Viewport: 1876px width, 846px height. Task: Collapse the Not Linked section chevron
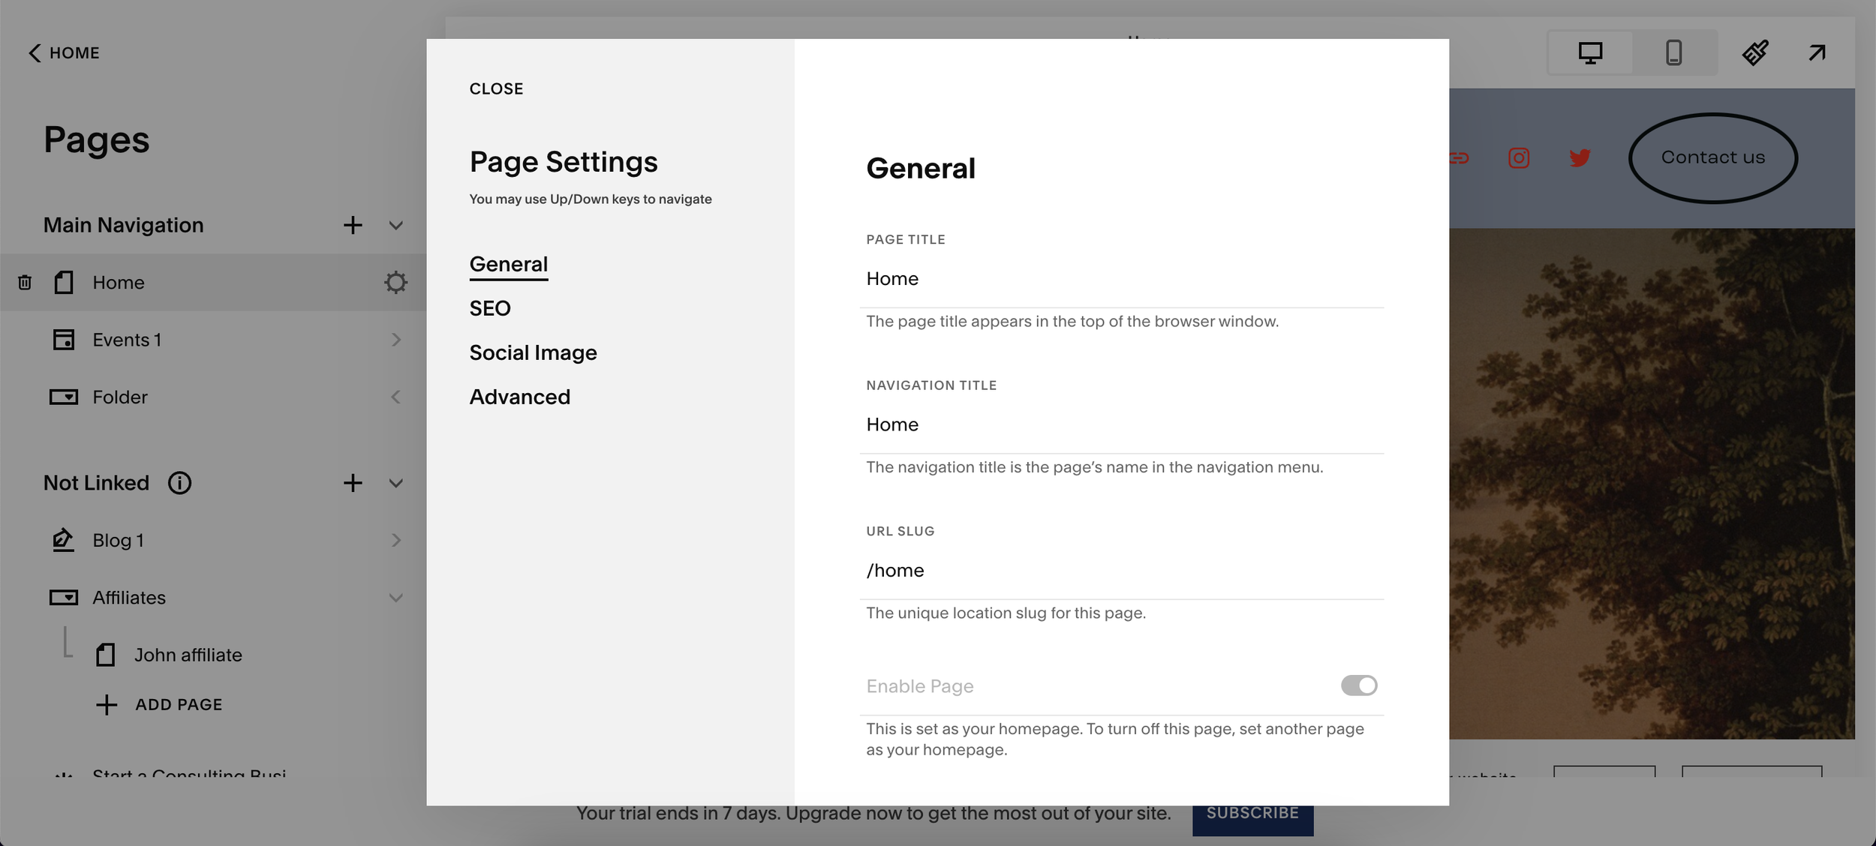click(x=396, y=483)
